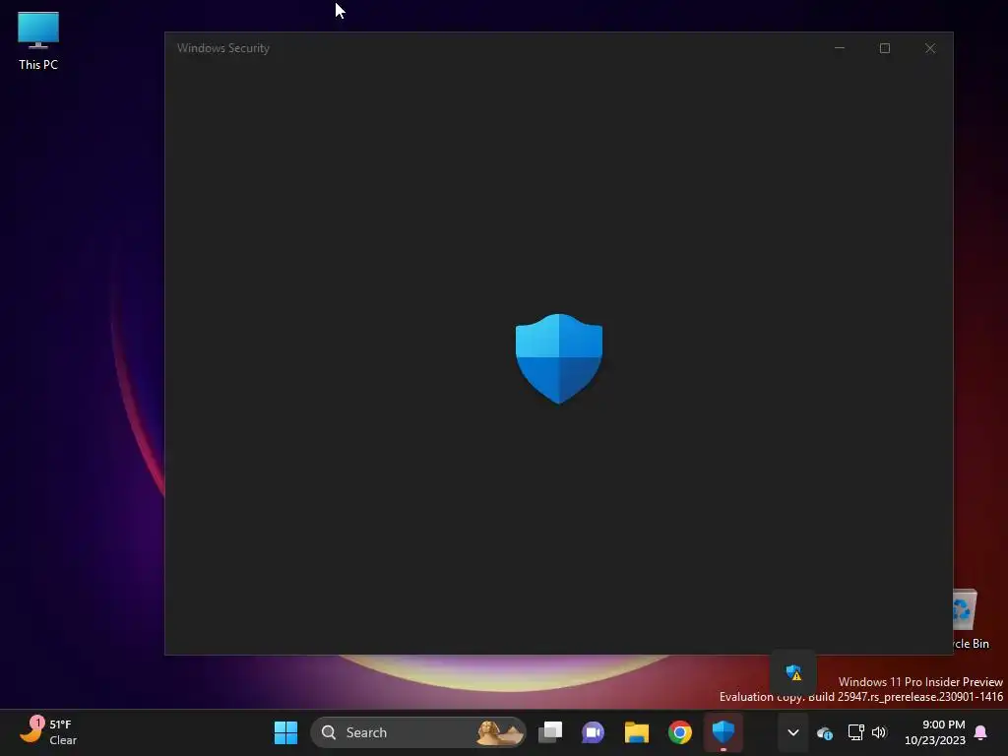This screenshot has width=1008, height=756.
Task: Open the clock showing 9:00 PM
Action: click(x=935, y=732)
